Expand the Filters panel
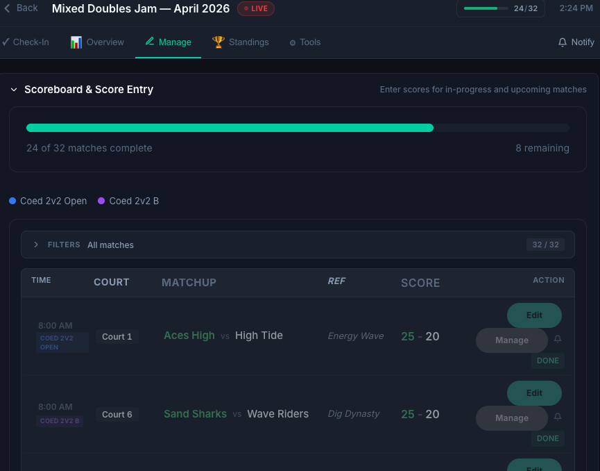The width and height of the screenshot is (600, 471). pos(36,245)
